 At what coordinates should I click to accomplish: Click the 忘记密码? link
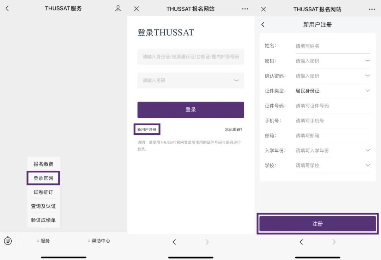pyautogui.click(x=234, y=129)
